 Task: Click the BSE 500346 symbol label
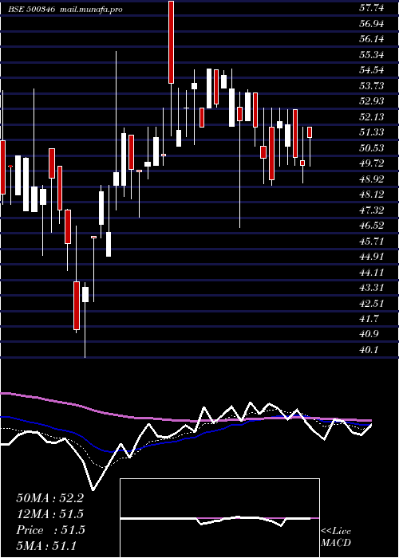point(32,10)
